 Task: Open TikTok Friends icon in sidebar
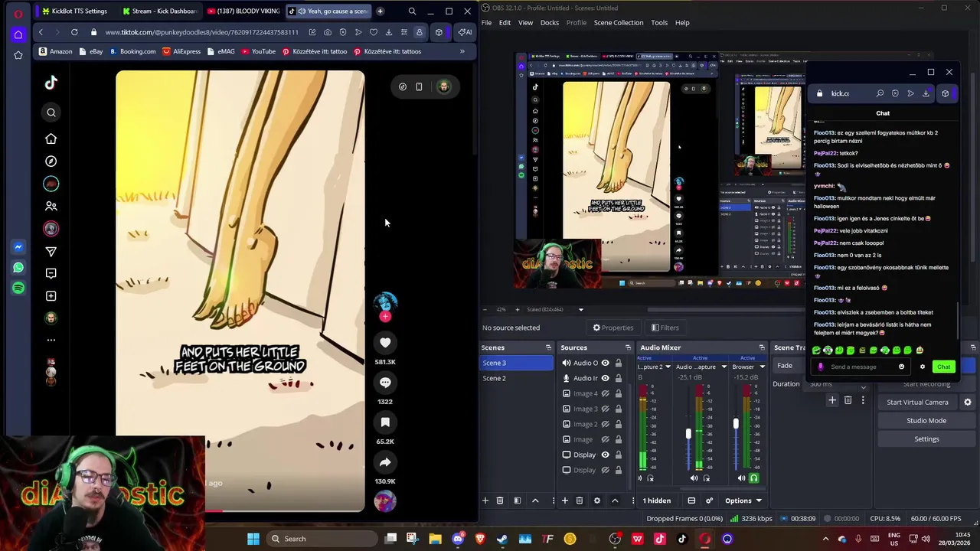pyautogui.click(x=51, y=206)
